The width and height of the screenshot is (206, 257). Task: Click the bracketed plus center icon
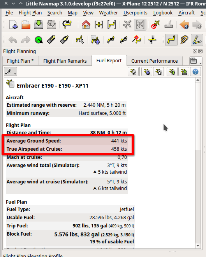(99, 25)
